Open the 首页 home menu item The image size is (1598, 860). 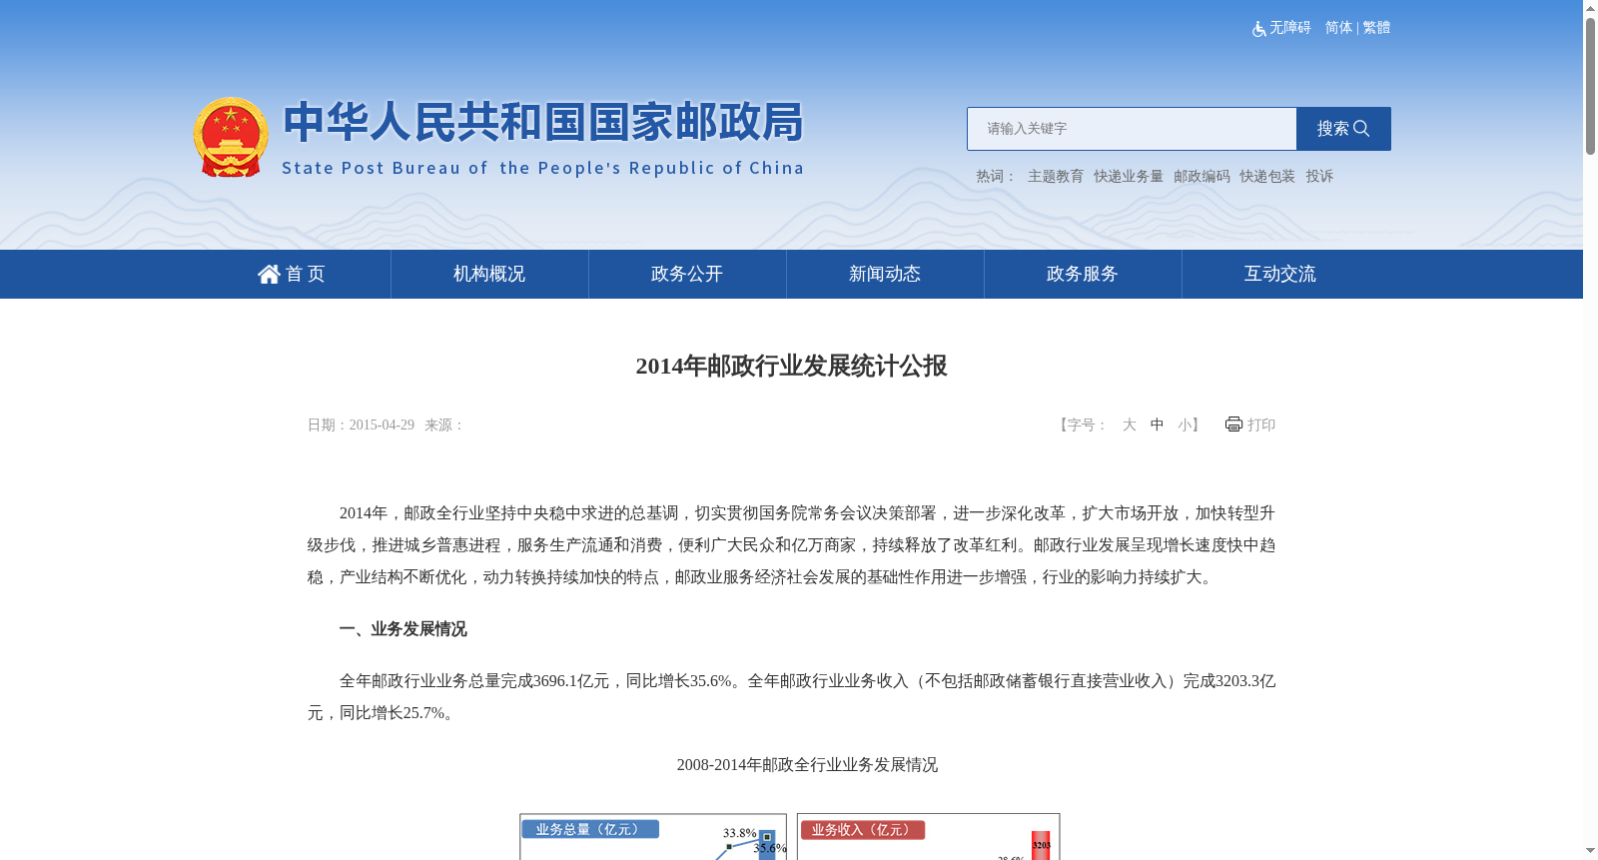292,274
